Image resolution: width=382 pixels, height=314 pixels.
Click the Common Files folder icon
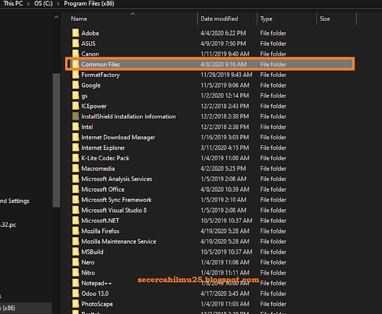click(x=76, y=64)
